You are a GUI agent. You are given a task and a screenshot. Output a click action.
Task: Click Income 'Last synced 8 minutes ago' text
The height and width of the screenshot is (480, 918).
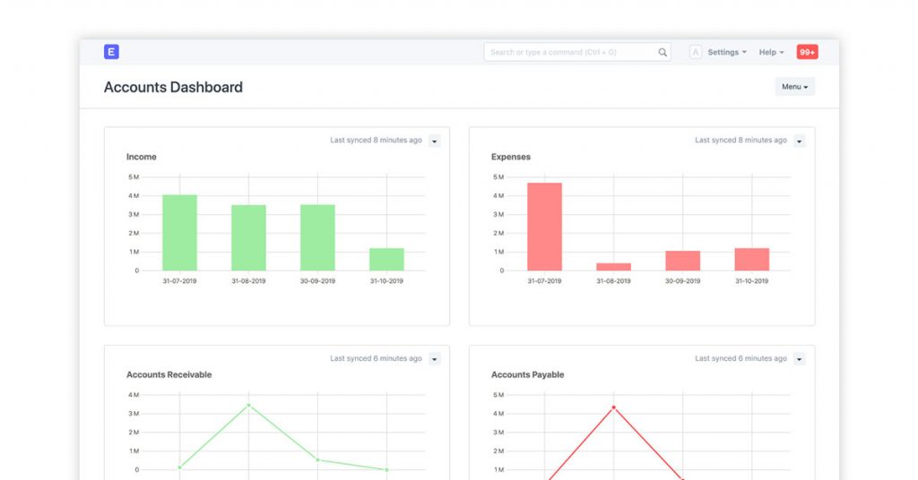tap(376, 141)
